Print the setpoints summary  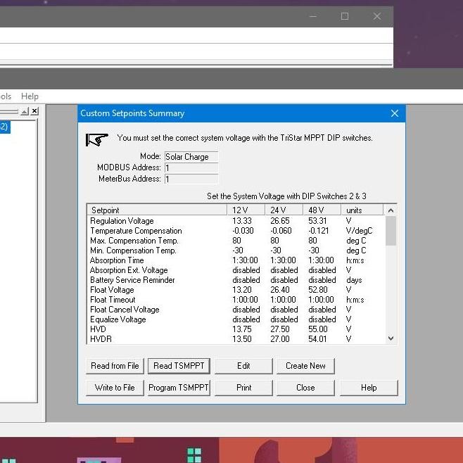[243, 388]
